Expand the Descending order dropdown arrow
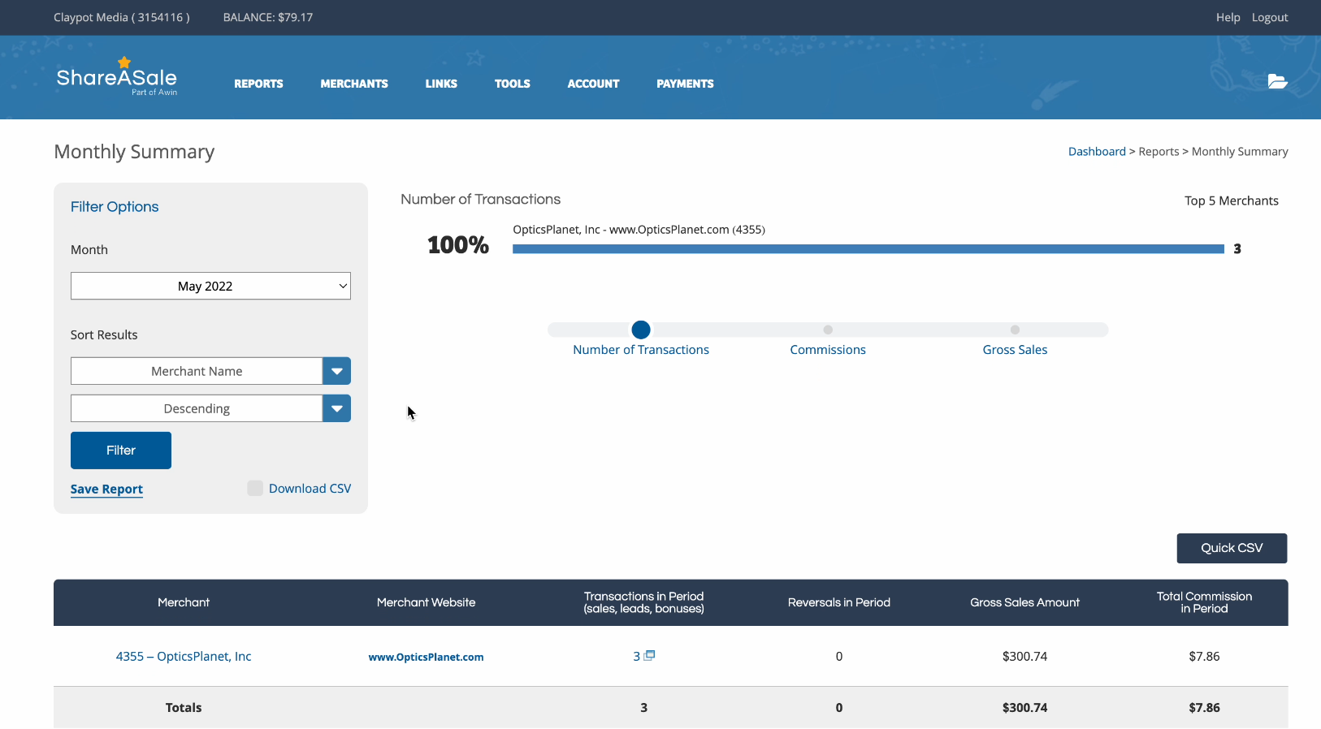Viewport: 1321px width, 729px height. pyautogui.click(x=336, y=408)
